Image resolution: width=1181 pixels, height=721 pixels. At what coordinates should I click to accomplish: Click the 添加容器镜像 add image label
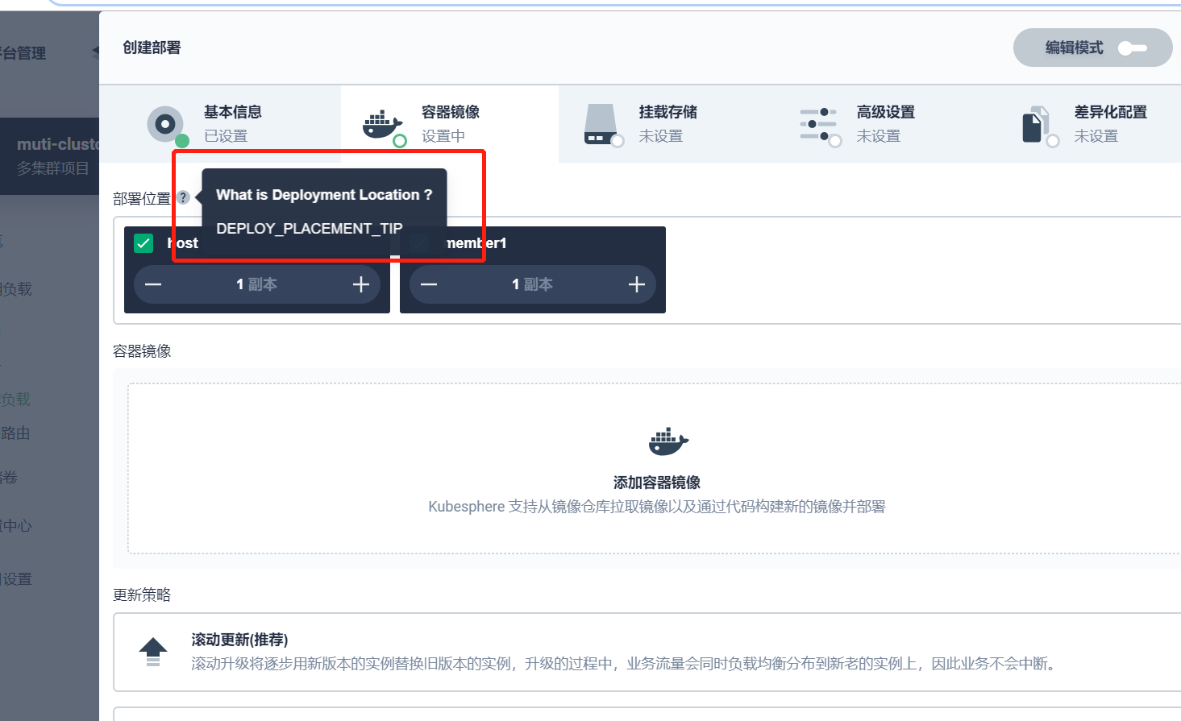coord(657,483)
